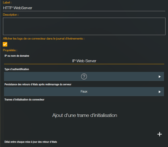This screenshot has height=147, width=168.
Task: Click the 'Propriétés :' section heading
Action: click(10, 50)
